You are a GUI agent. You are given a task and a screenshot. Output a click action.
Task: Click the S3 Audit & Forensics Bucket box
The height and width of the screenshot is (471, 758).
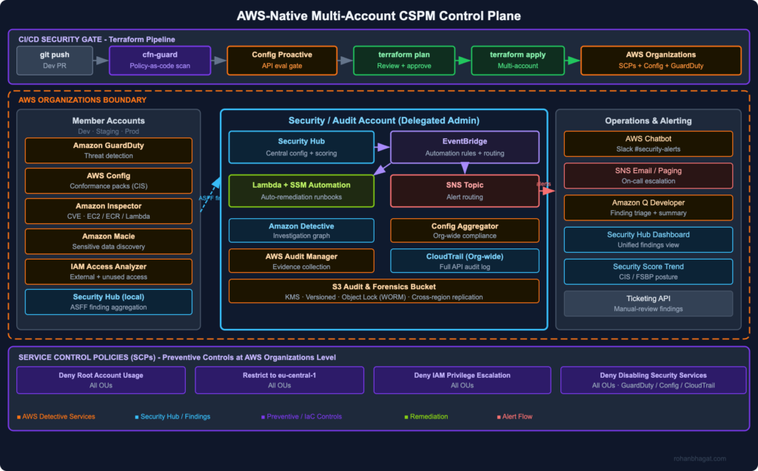pyautogui.click(x=384, y=291)
